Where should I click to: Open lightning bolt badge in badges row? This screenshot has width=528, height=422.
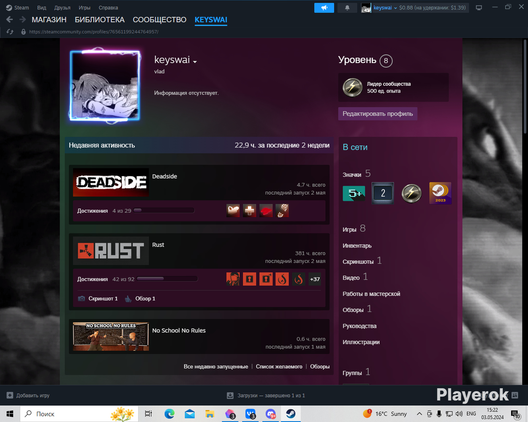click(411, 193)
